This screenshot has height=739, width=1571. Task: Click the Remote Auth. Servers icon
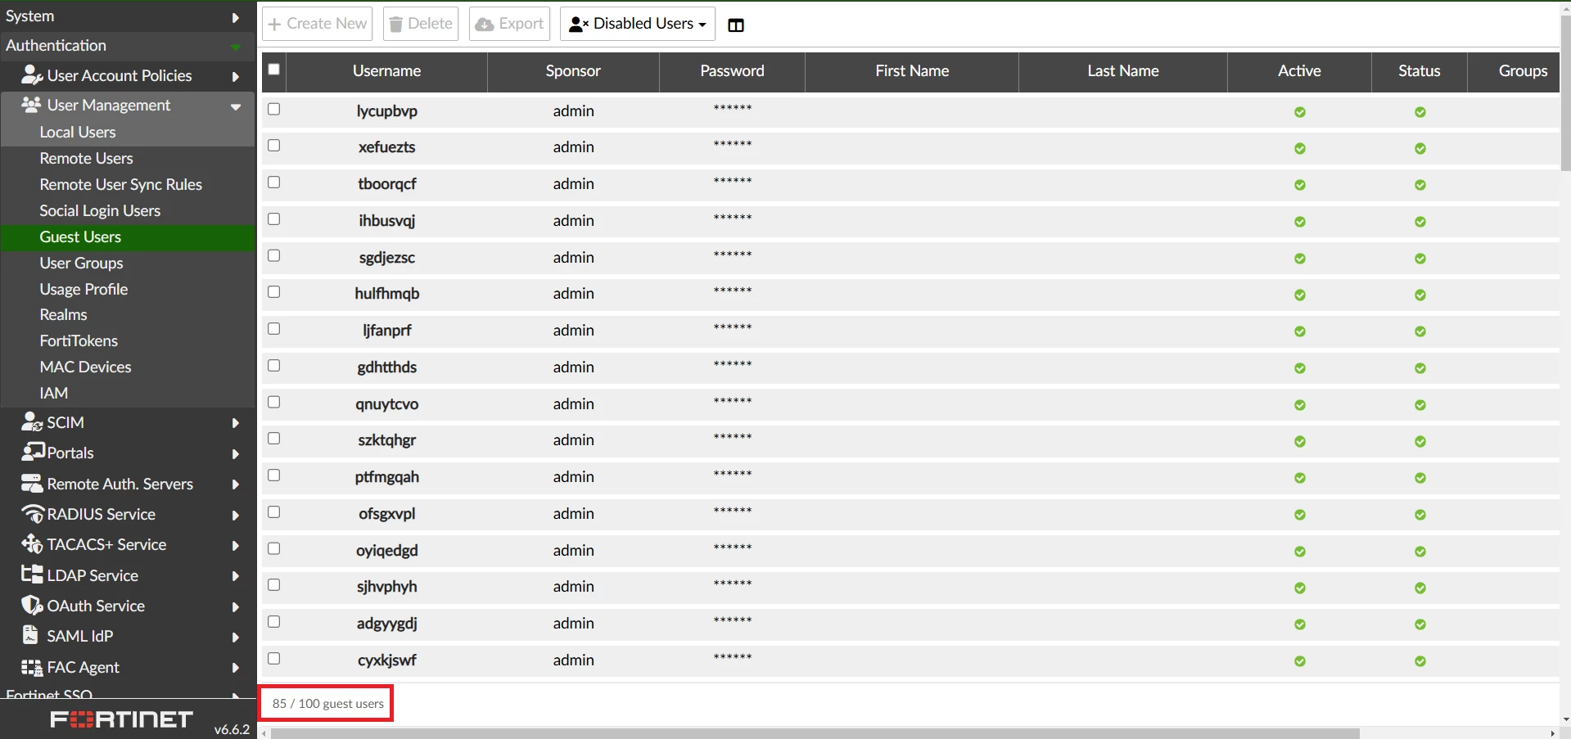point(32,484)
